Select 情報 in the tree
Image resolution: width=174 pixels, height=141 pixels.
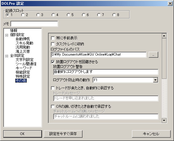pos(13,30)
